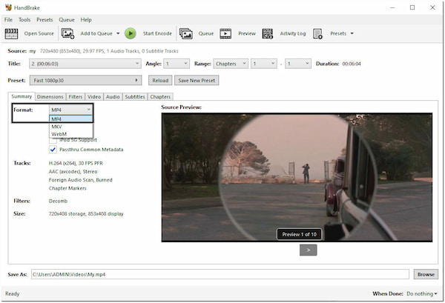Image resolution: width=445 pixels, height=303 pixels.
Task: Click the HandBrake app logo in title bar
Action: tap(8, 7)
